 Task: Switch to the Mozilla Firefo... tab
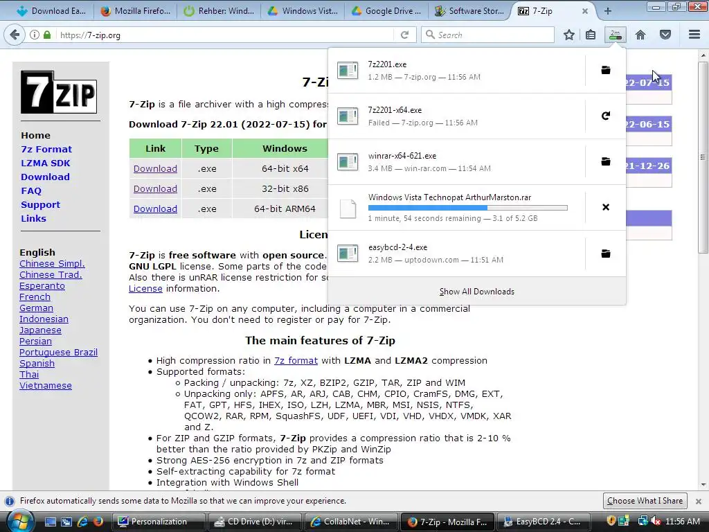click(136, 11)
